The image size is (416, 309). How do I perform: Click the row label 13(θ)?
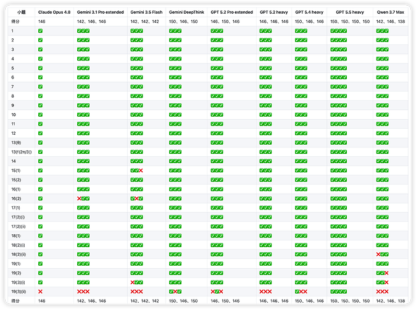pyautogui.click(x=16, y=143)
